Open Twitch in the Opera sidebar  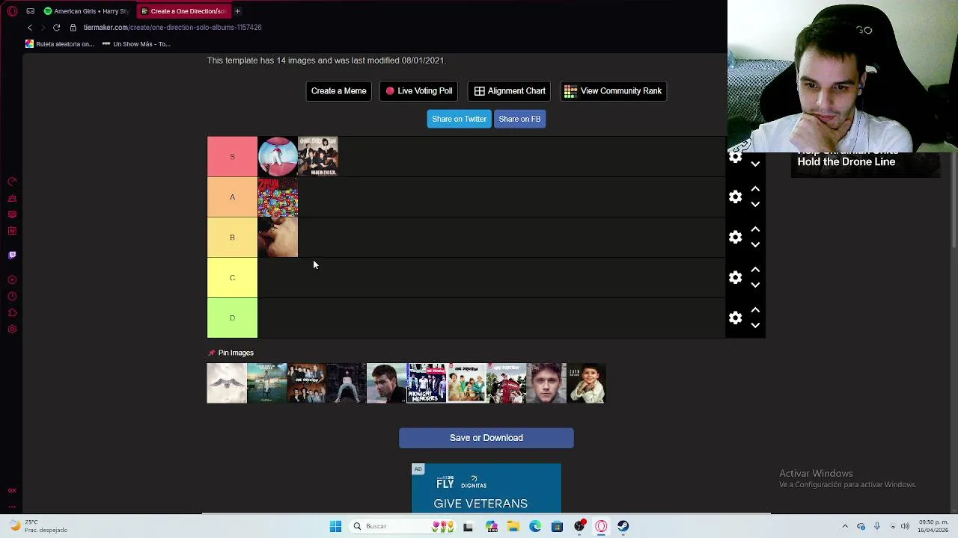12,255
